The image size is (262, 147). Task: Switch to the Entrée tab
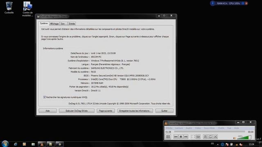click(x=72, y=24)
